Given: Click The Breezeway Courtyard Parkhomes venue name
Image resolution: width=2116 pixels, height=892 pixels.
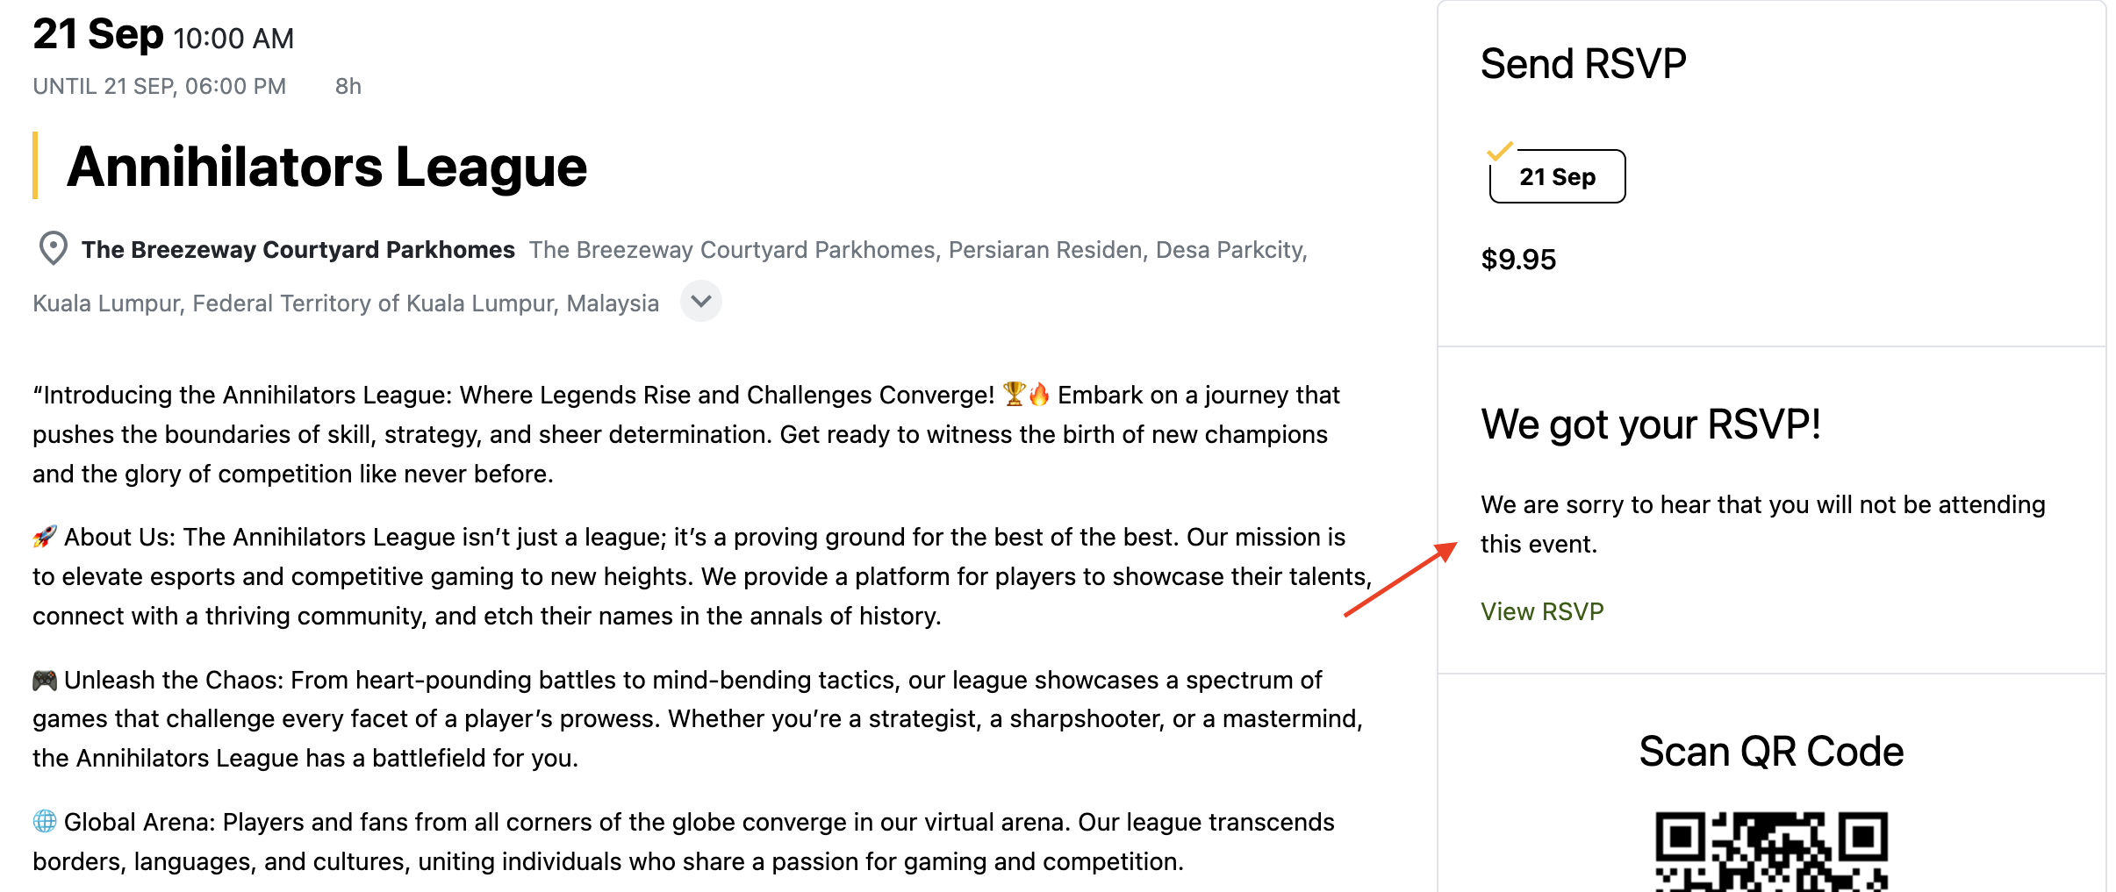Looking at the screenshot, I should point(298,250).
